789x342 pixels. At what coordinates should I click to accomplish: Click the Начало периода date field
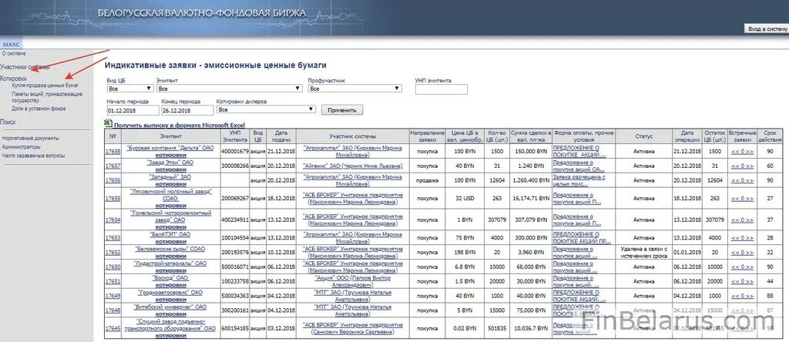[x=133, y=110]
